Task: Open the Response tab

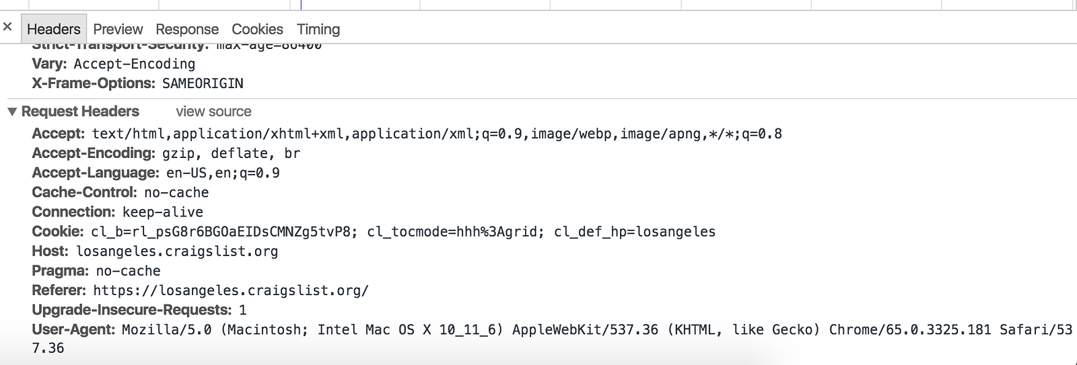Action: pyautogui.click(x=187, y=30)
